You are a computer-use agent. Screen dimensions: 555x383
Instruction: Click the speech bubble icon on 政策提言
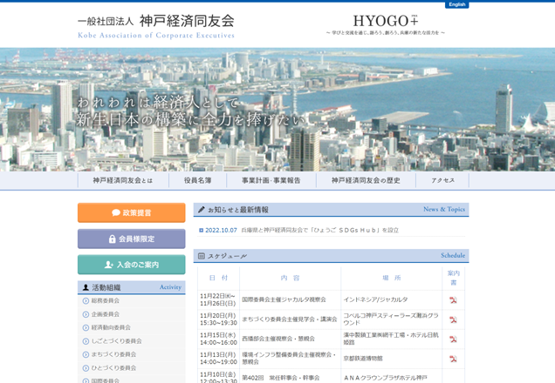point(116,212)
